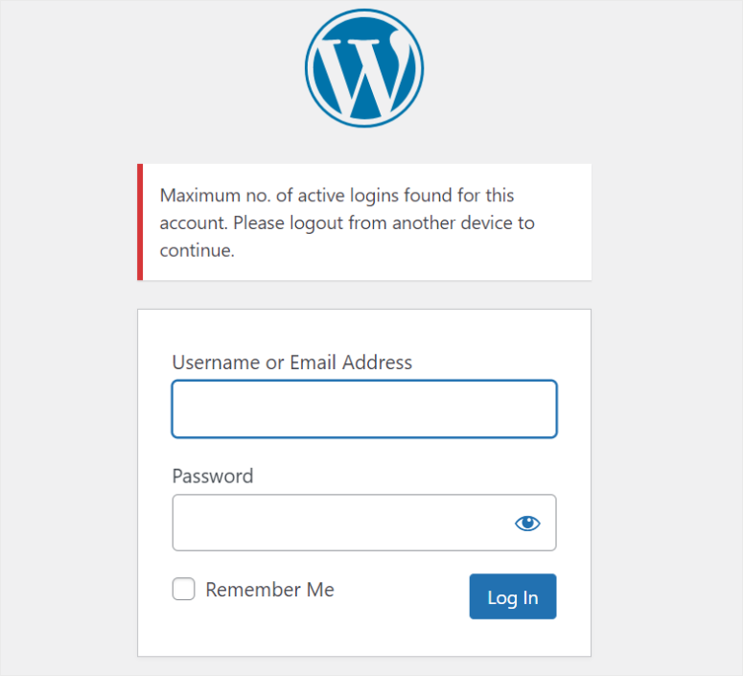Show password with the eye icon
Image resolution: width=743 pixels, height=676 pixels.
527,523
